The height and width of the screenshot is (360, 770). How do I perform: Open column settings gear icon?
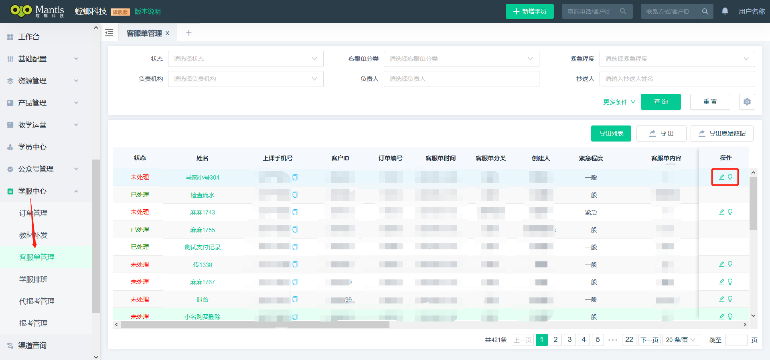(x=747, y=102)
